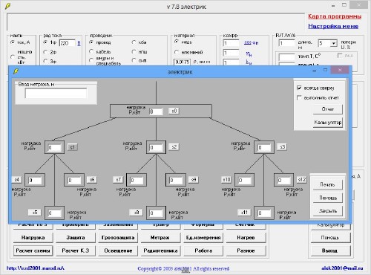Screen dimensions: 371x275
Task: Enable the 'выполнить отчет' checkbox
Action: coord(299,98)
